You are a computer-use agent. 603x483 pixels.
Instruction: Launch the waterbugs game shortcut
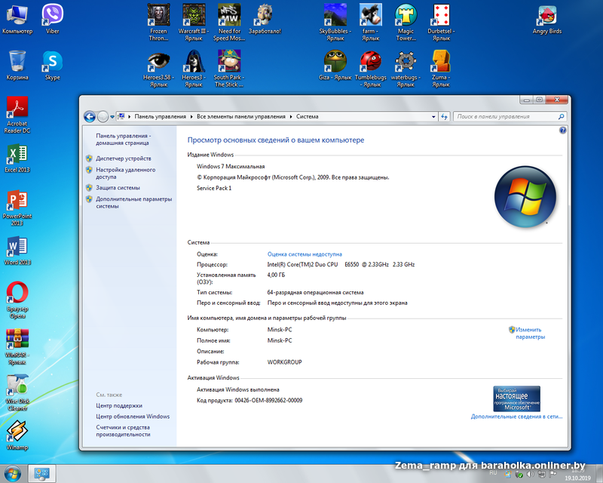pyautogui.click(x=406, y=69)
